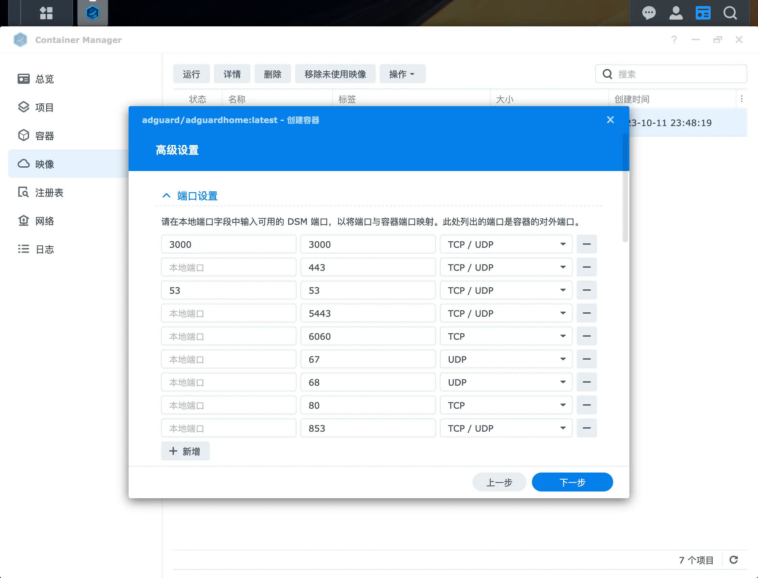
Task: Select 映像 images in sidebar
Action: tap(69, 164)
